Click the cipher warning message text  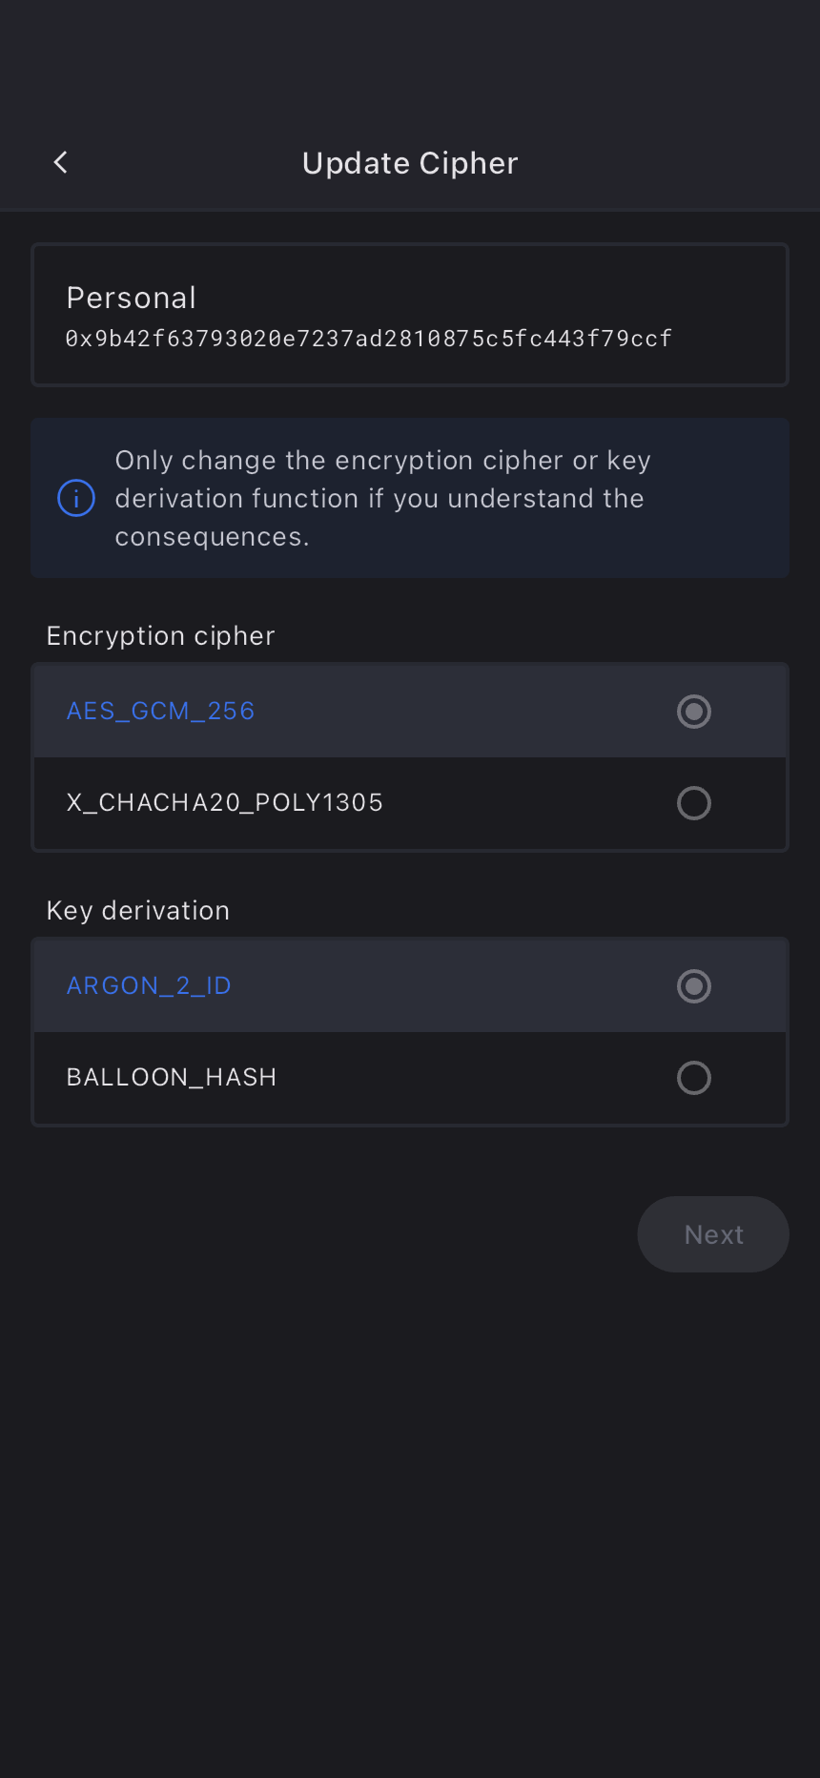(x=381, y=498)
